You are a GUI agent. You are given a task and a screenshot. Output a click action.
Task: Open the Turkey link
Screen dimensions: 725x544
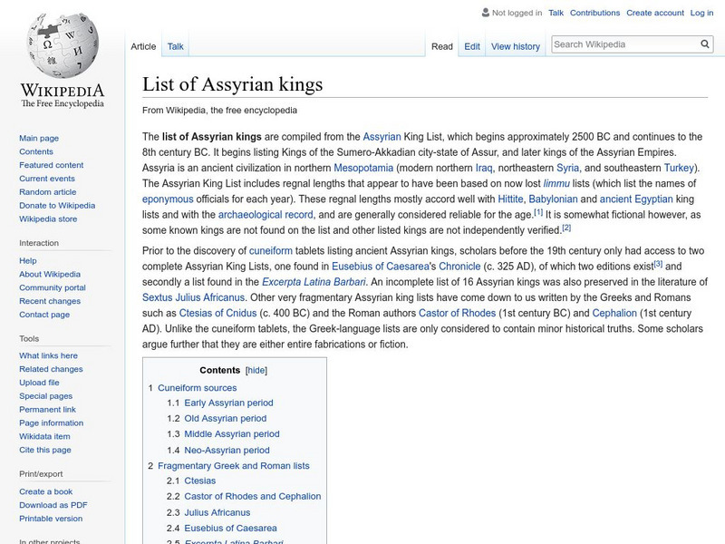pyautogui.click(x=679, y=168)
